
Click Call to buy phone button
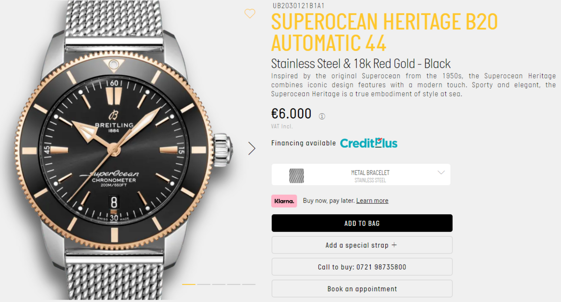(x=362, y=267)
